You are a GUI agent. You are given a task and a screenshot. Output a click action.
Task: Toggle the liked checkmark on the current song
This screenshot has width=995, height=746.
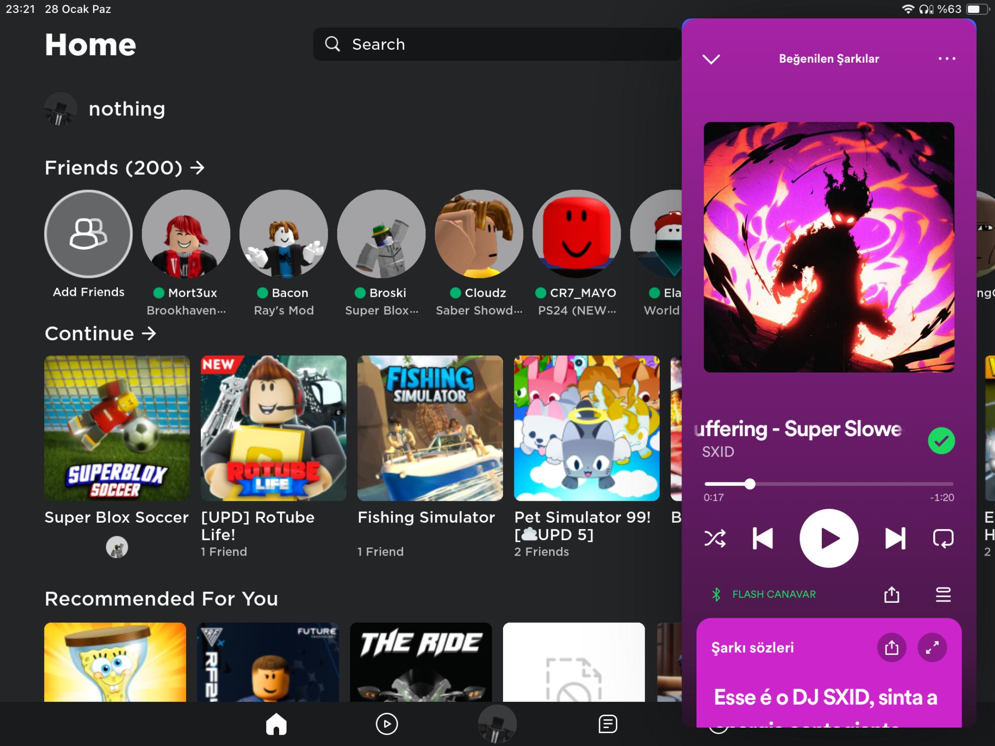(940, 440)
